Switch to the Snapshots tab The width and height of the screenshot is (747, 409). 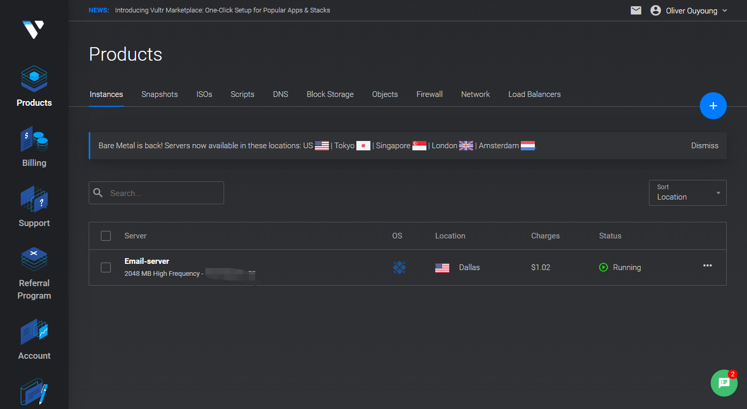pyautogui.click(x=159, y=94)
